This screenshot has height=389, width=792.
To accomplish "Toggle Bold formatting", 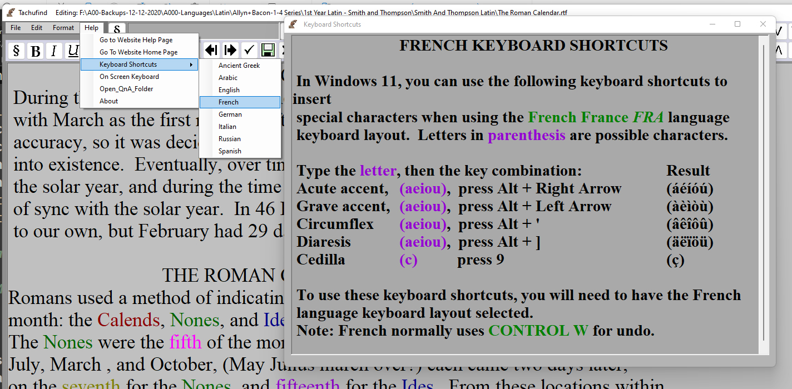I will pos(34,51).
